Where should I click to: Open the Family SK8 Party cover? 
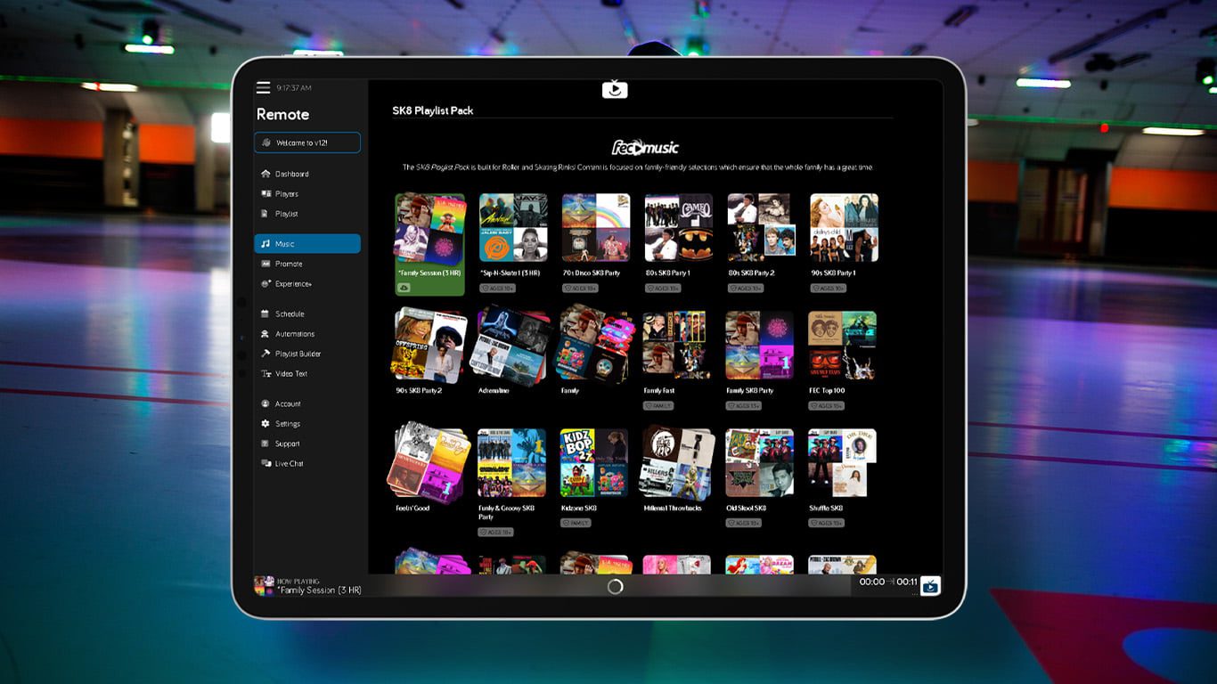tap(759, 346)
